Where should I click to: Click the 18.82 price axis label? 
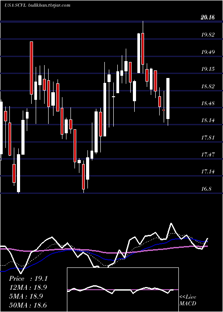pos(208,86)
